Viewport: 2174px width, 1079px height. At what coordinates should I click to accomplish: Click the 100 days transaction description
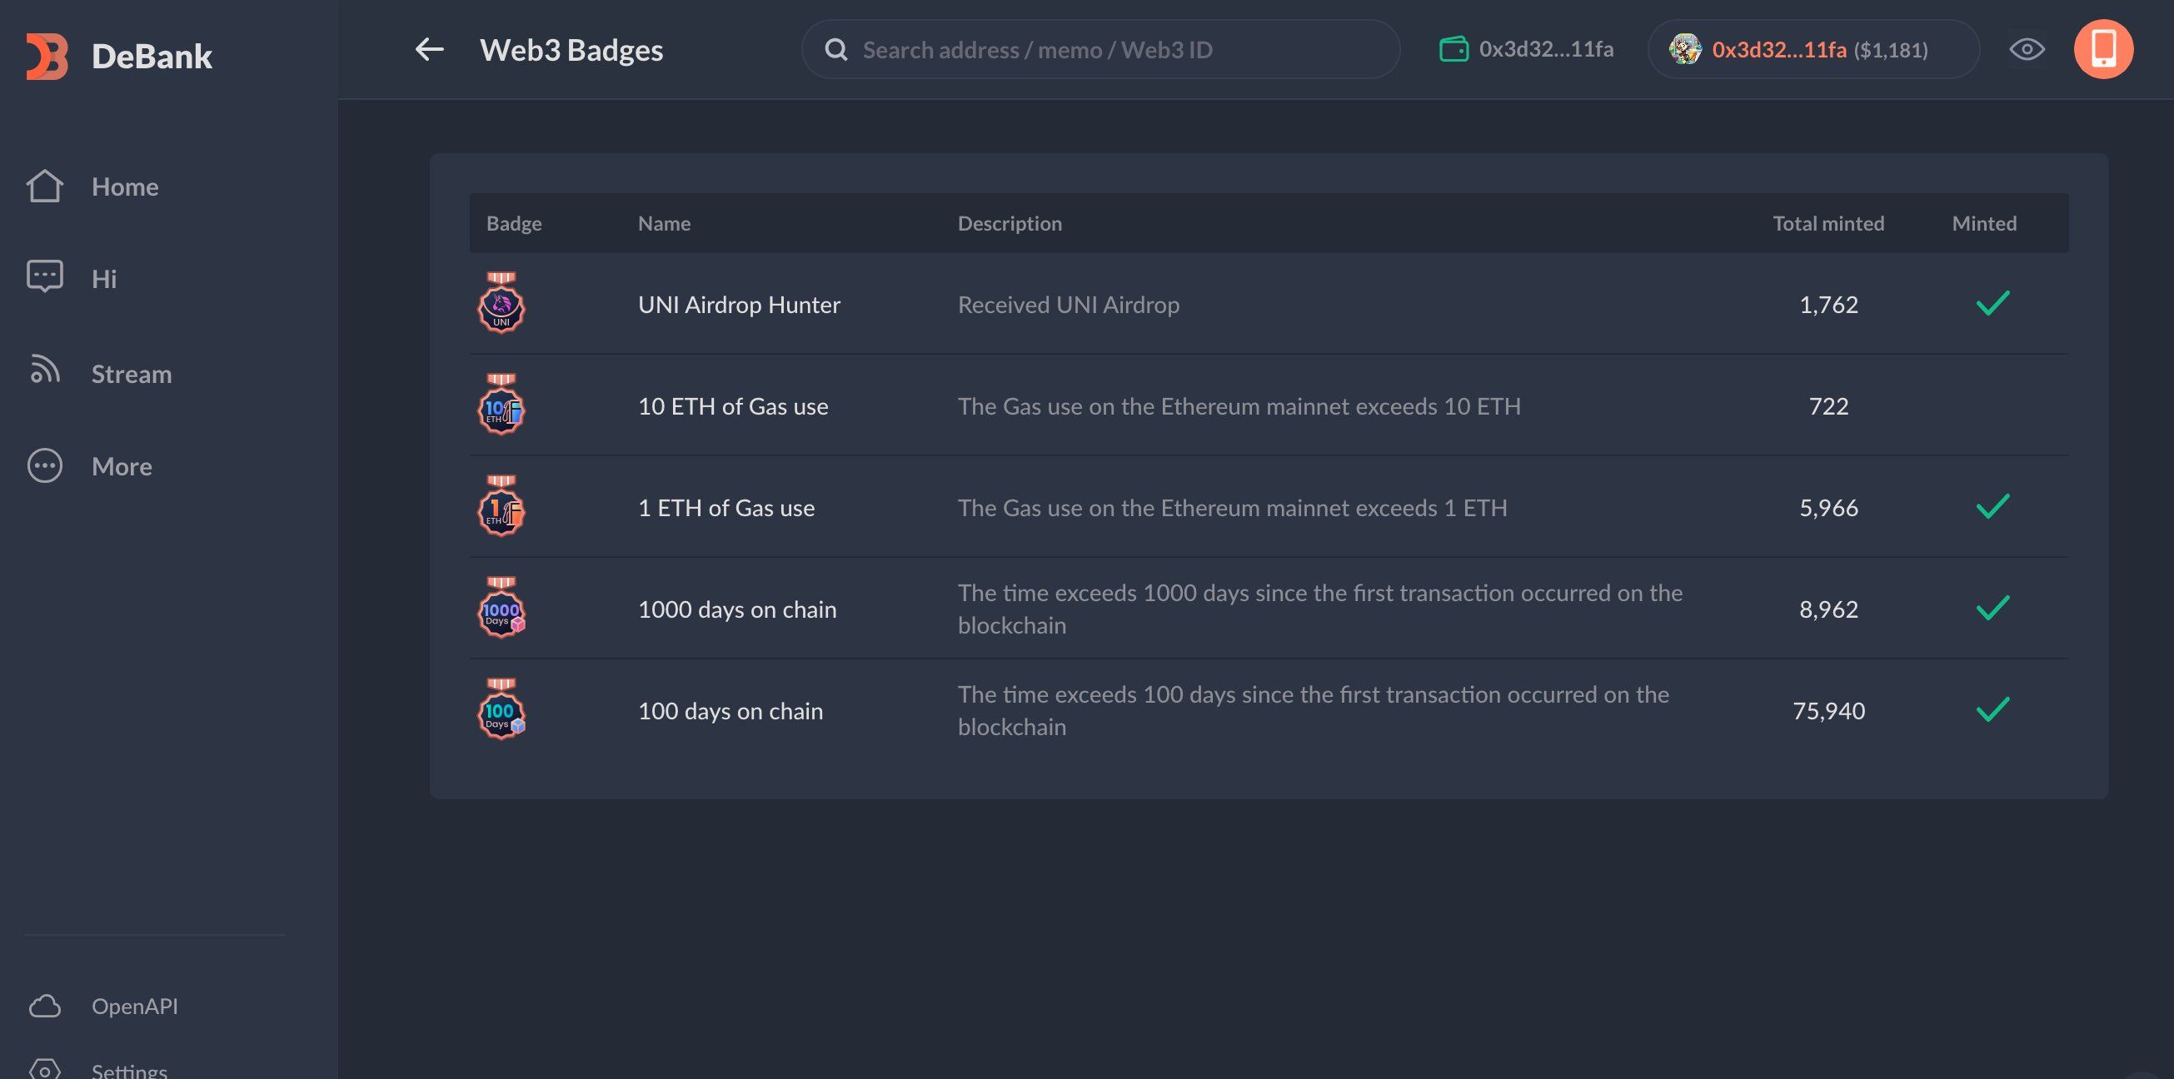click(x=1314, y=711)
